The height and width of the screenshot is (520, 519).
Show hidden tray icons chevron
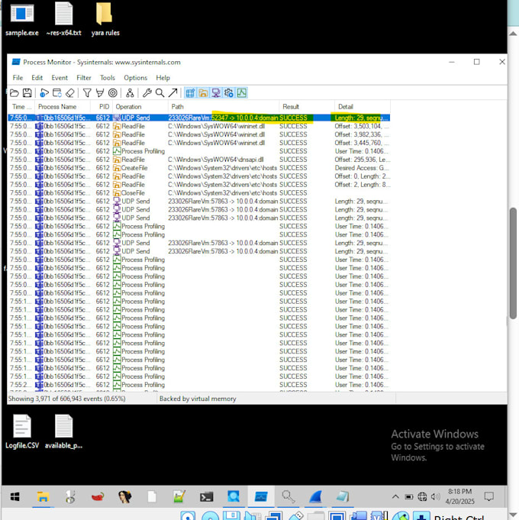(395, 496)
